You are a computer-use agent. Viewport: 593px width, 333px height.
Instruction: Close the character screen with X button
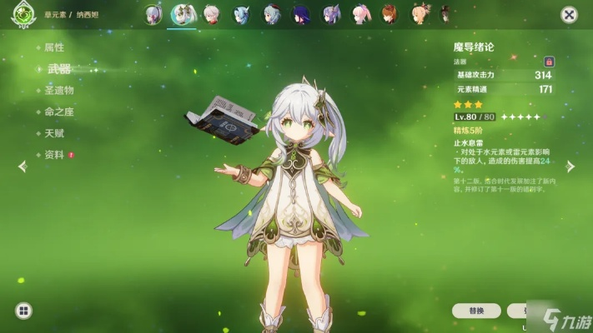pyautogui.click(x=569, y=14)
